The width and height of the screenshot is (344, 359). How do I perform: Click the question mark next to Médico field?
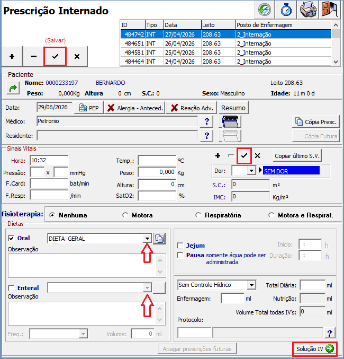206,121
